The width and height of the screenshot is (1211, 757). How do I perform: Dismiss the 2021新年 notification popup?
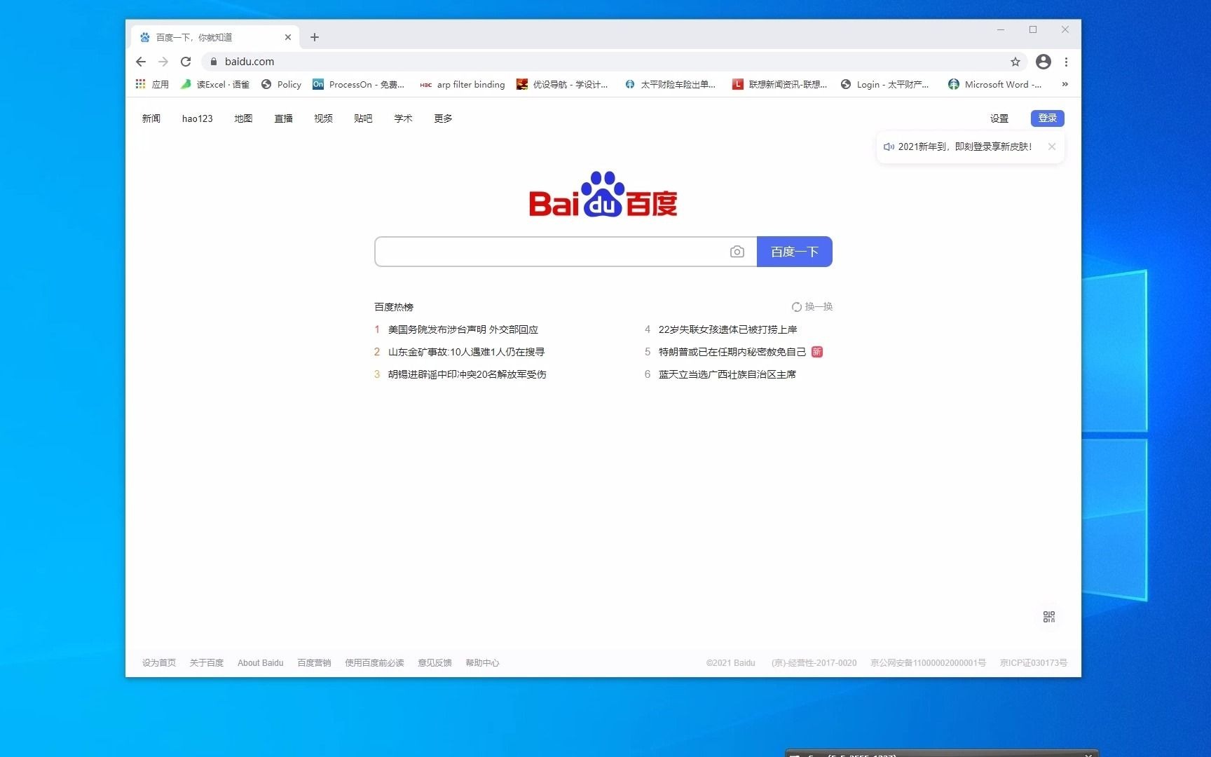point(1051,146)
